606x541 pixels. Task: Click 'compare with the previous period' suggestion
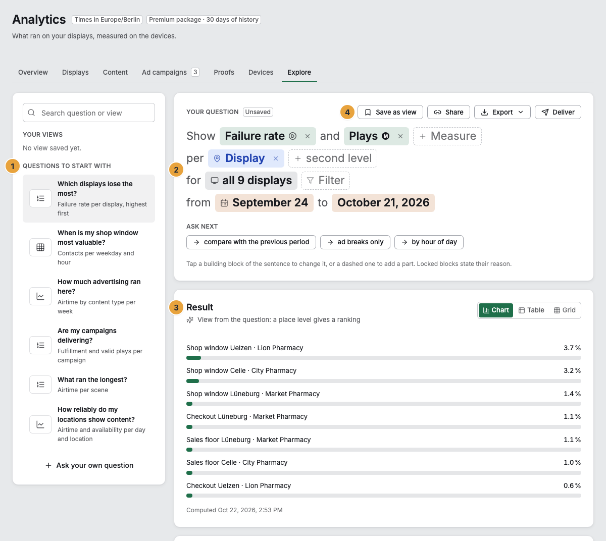click(x=251, y=242)
